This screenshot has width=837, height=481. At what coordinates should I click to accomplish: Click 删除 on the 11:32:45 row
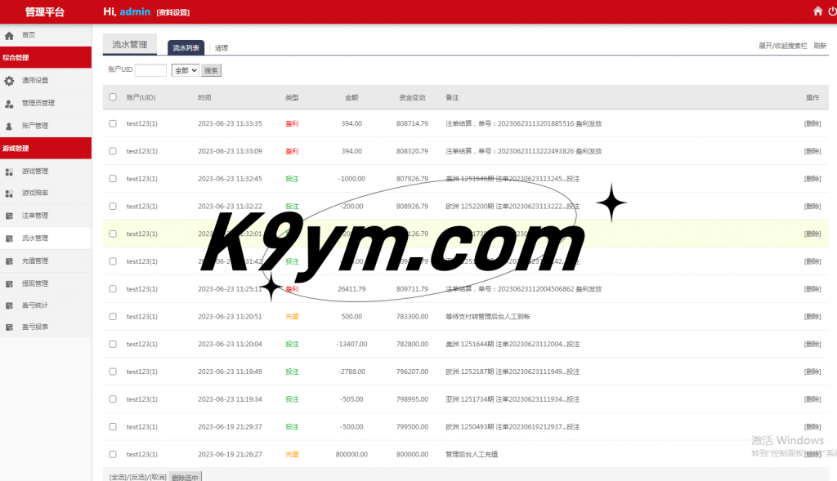(x=812, y=179)
